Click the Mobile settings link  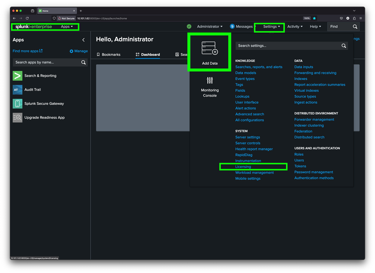click(248, 179)
